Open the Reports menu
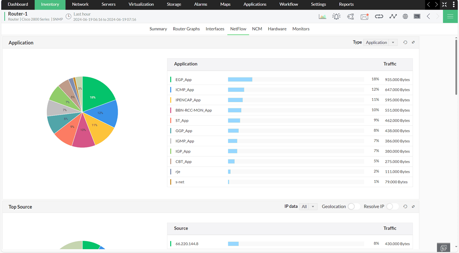459x253 pixels. (346, 5)
